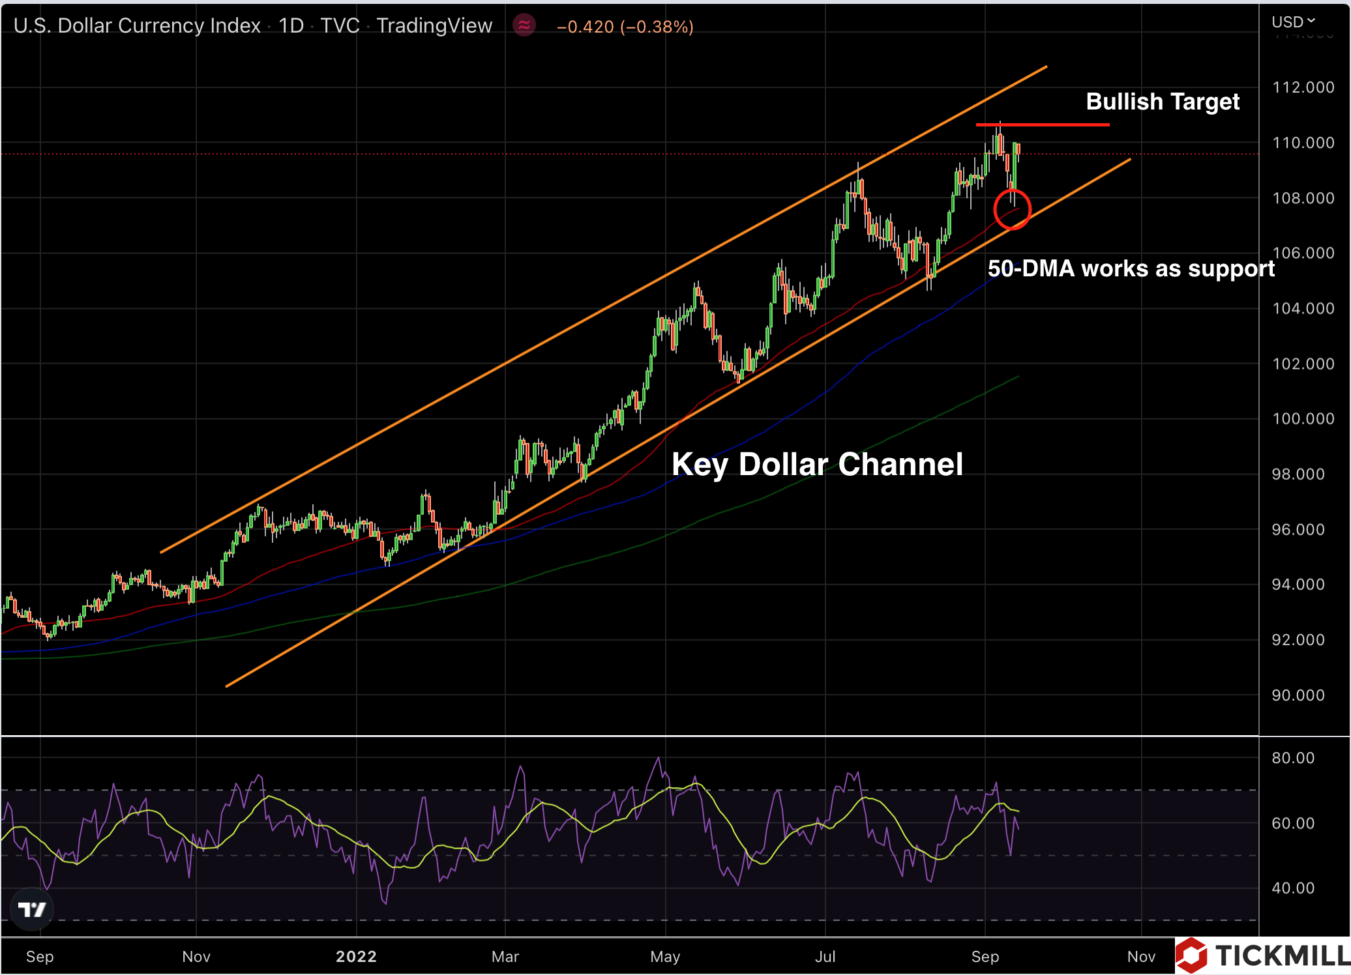This screenshot has height=975, width=1351.
Task: Click the TradingView logo icon
Action: (x=32, y=909)
